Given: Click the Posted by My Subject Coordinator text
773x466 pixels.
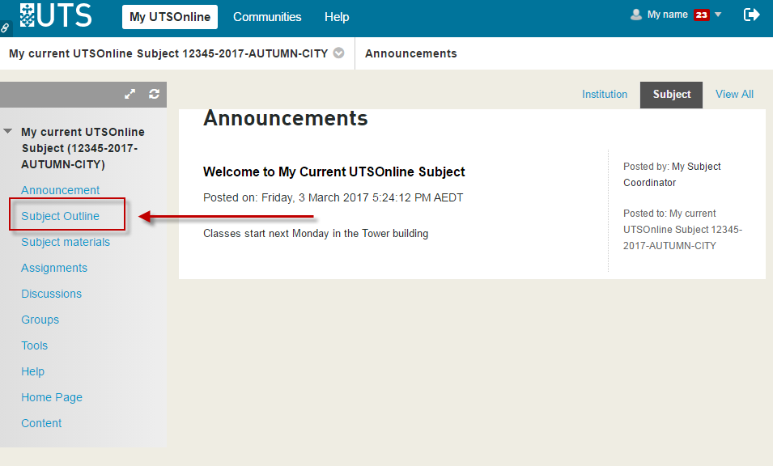Looking at the screenshot, I should 672,175.
